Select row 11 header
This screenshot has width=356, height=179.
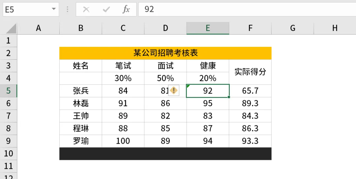click(8, 166)
